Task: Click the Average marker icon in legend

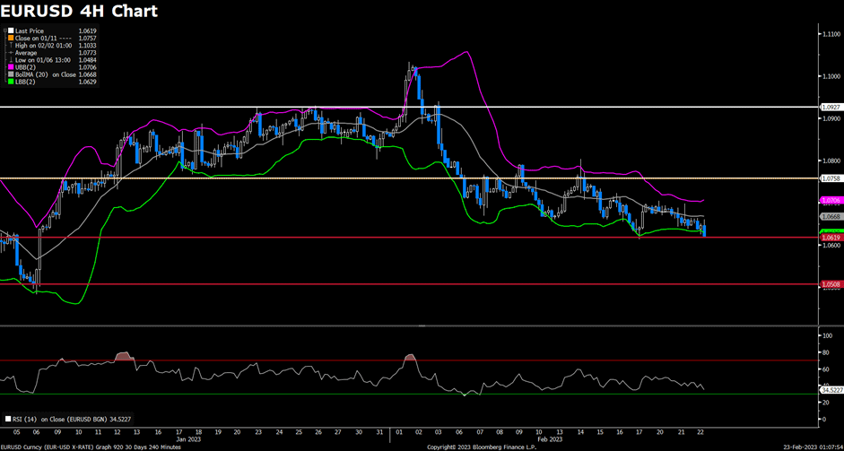Action: [x=12, y=53]
